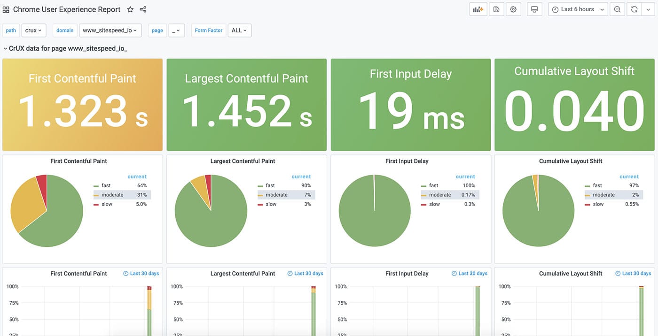
Task: Open the refresh interval dropdown arrow
Action: (648, 9)
